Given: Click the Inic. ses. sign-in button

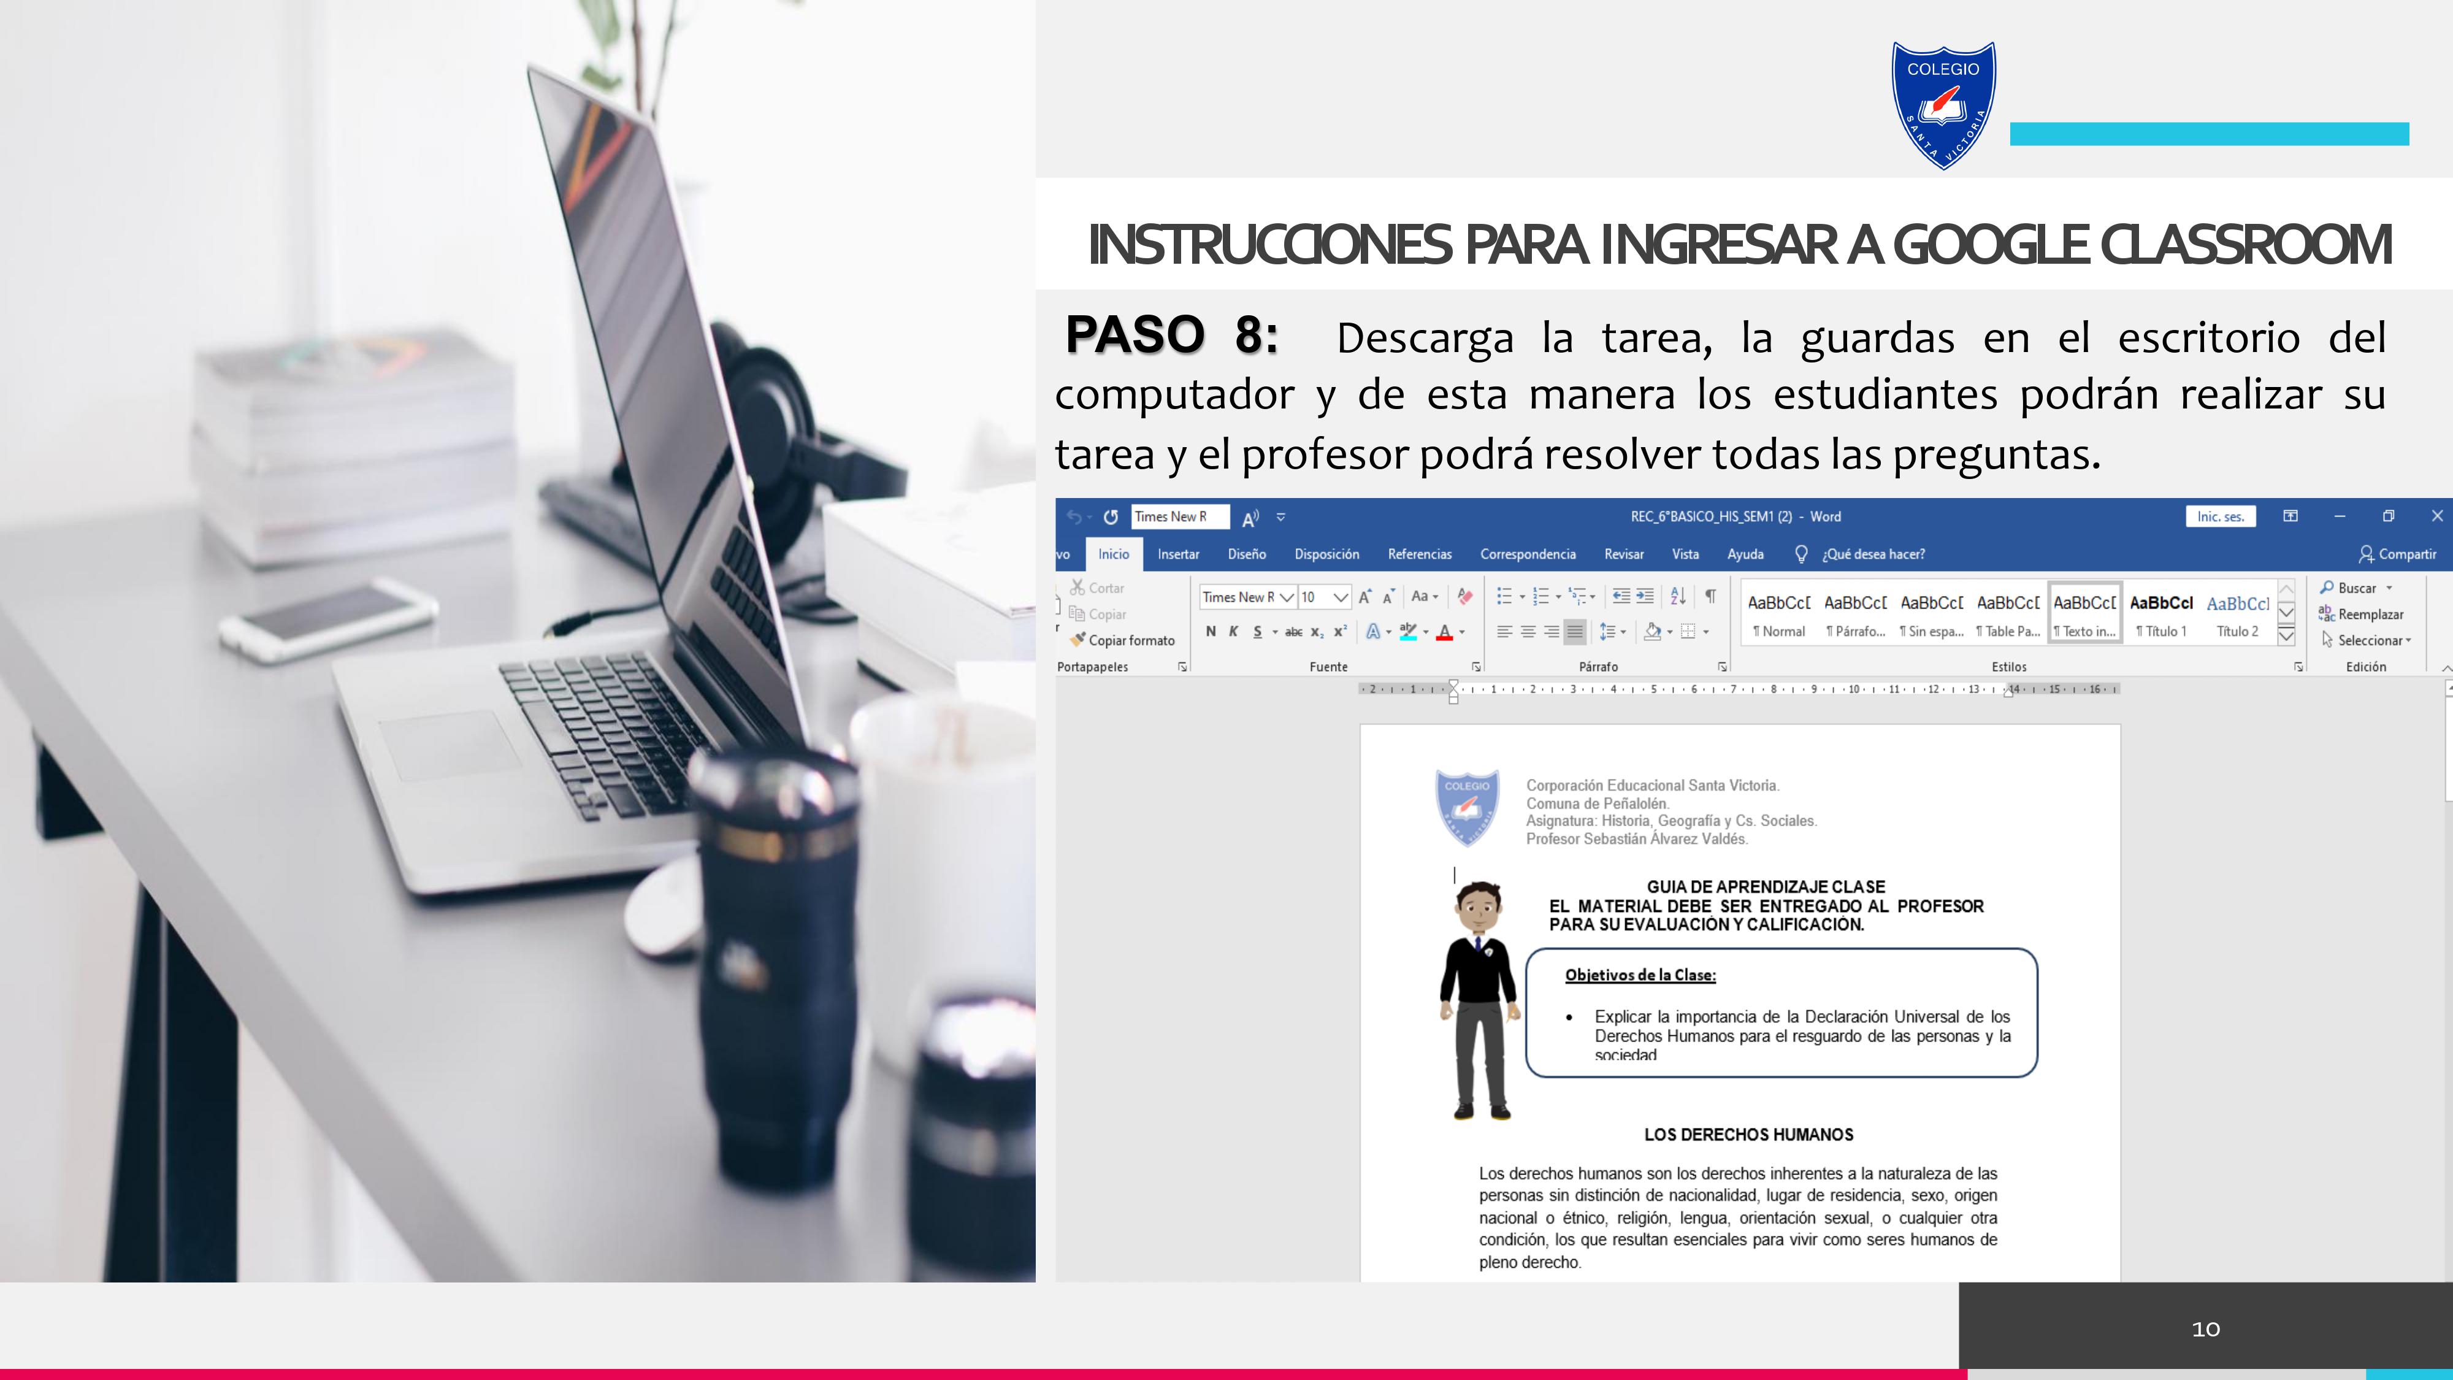Looking at the screenshot, I should 2221,516.
